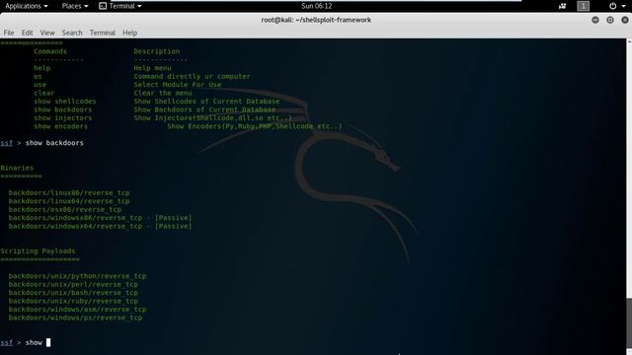The image size is (632, 355).
Task: Click the clock showing Sun 06:12
Action: [316, 6]
